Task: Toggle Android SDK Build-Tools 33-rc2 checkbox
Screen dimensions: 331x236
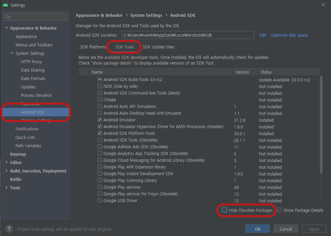Action: 100,79
